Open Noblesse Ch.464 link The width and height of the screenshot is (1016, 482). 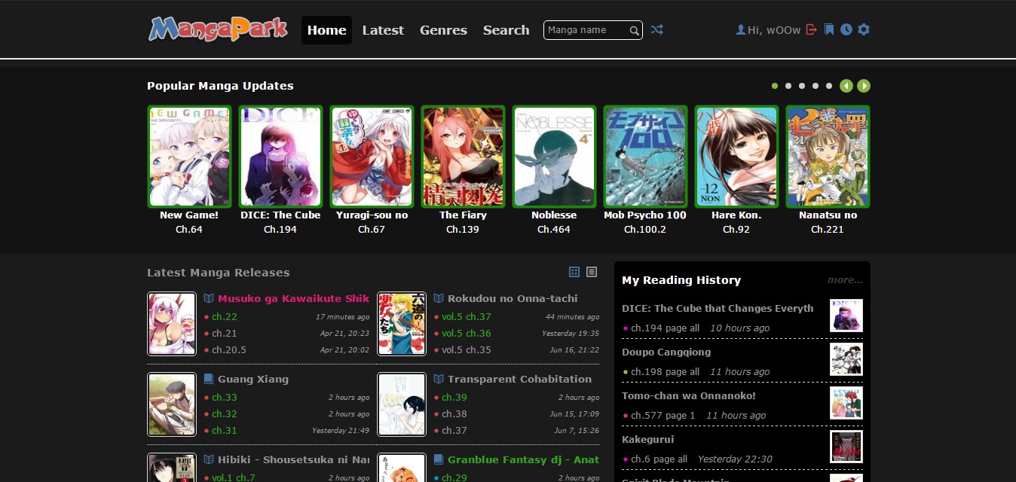click(x=554, y=229)
